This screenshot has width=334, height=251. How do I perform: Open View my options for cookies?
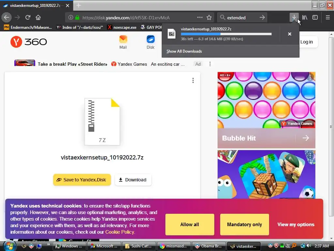coord(296,225)
